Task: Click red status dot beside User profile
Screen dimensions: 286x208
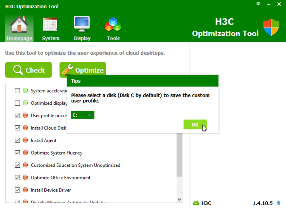Action: [x=25, y=115]
